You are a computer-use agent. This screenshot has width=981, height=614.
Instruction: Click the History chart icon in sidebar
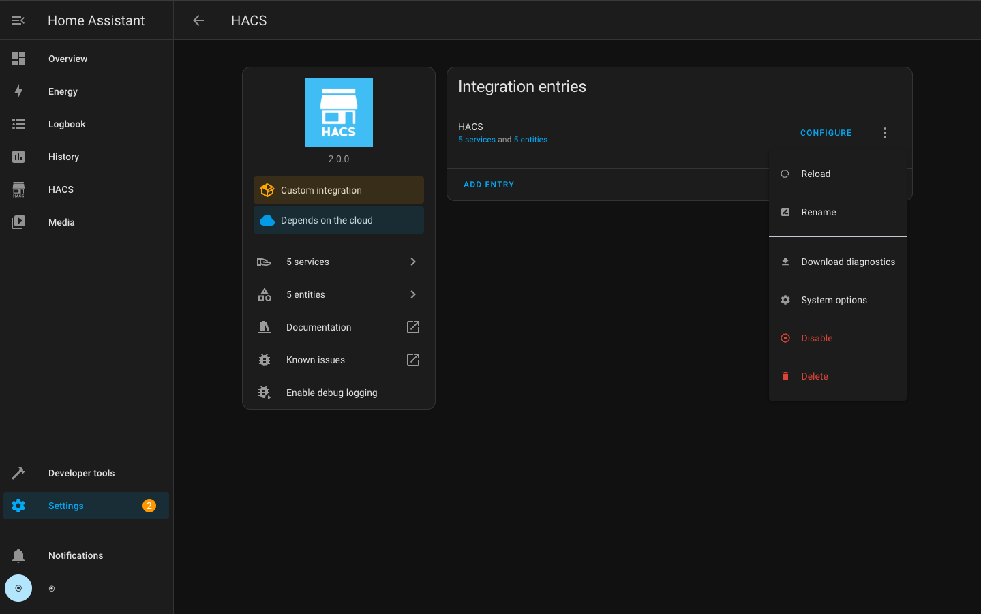point(18,157)
